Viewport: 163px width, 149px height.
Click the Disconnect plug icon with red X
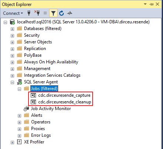click(x=37, y=13)
